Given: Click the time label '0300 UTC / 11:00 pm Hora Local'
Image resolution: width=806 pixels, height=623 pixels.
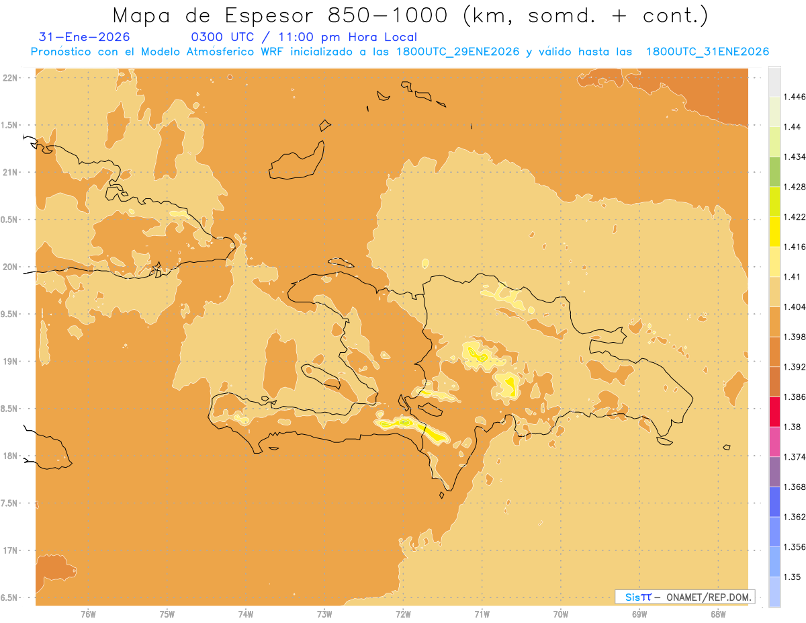Looking at the screenshot, I should click(x=304, y=38).
